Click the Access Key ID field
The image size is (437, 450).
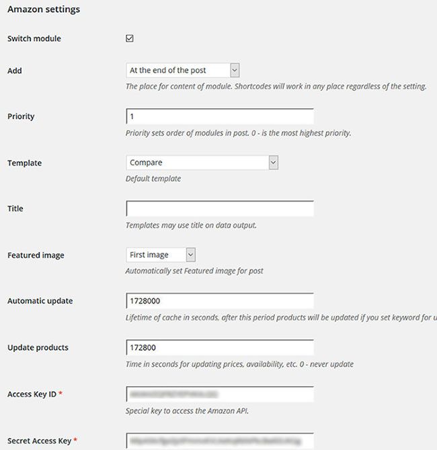click(x=219, y=394)
